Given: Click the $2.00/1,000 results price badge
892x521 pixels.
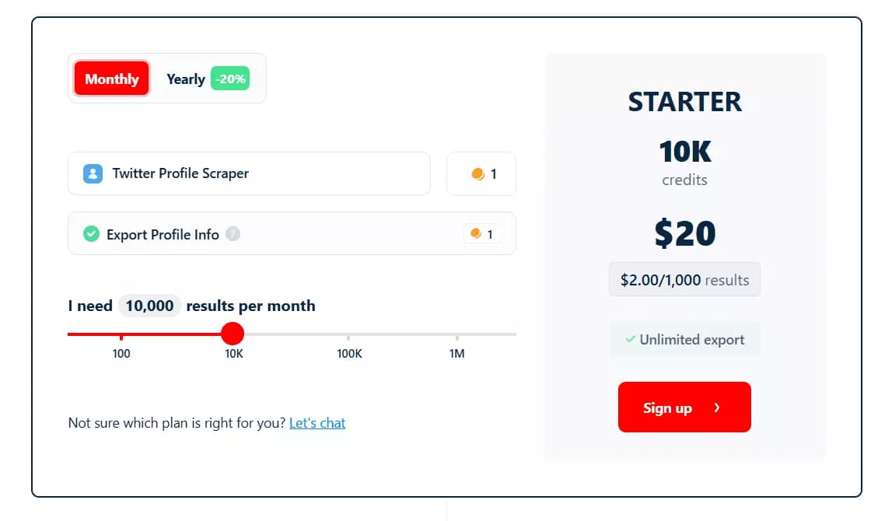Looking at the screenshot, I should 684,279.
